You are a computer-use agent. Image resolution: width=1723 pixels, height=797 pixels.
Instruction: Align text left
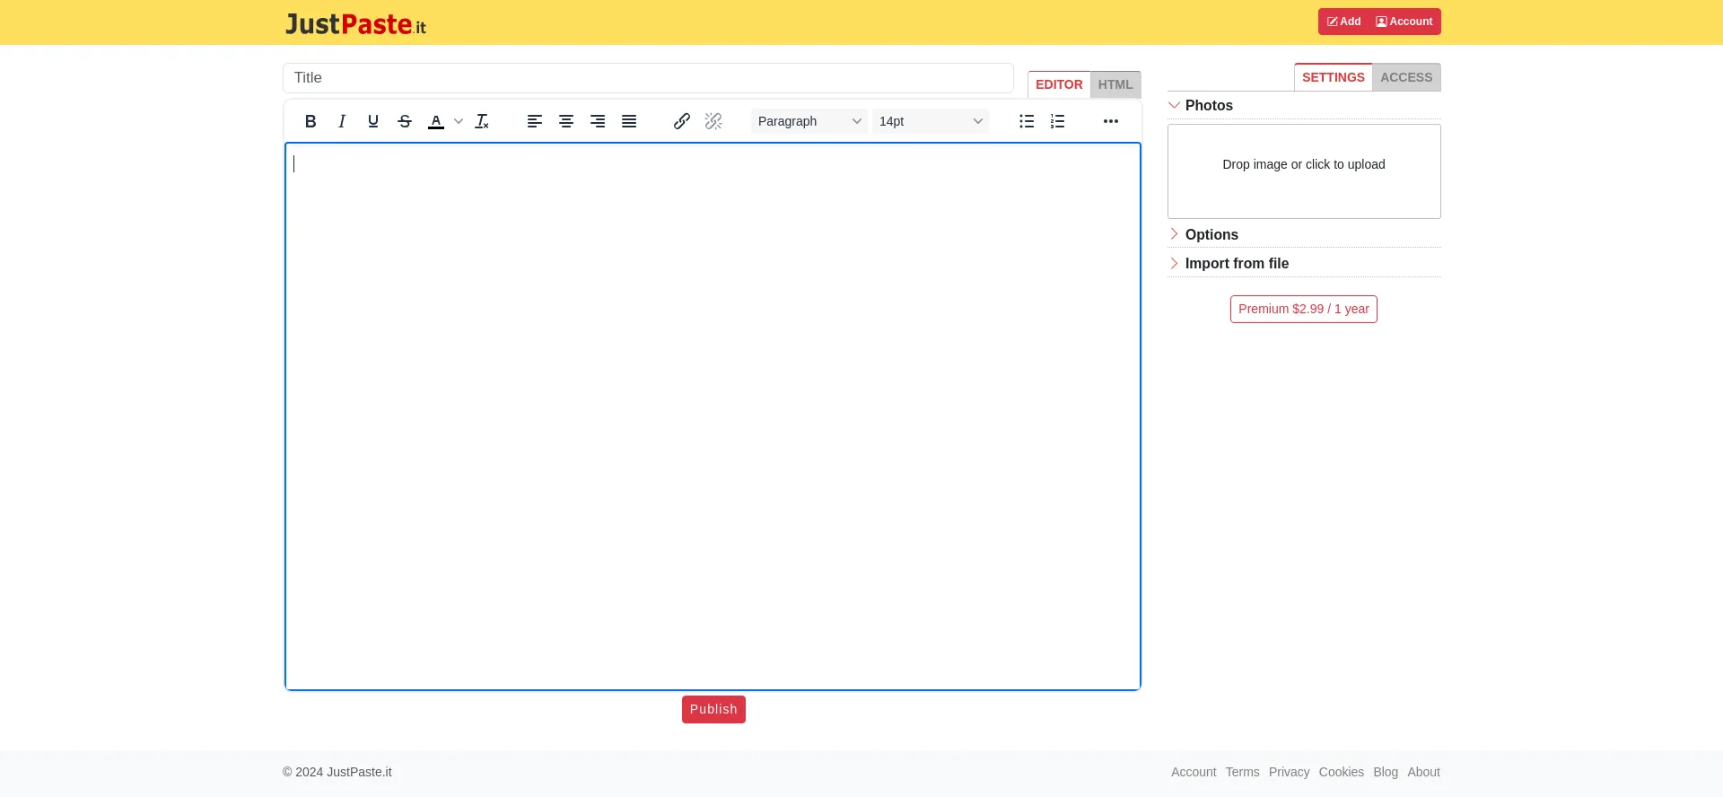tap(535, 121)
